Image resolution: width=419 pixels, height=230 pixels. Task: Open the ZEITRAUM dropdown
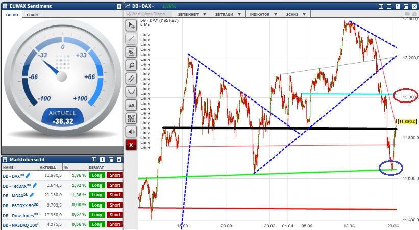[228, 14]
